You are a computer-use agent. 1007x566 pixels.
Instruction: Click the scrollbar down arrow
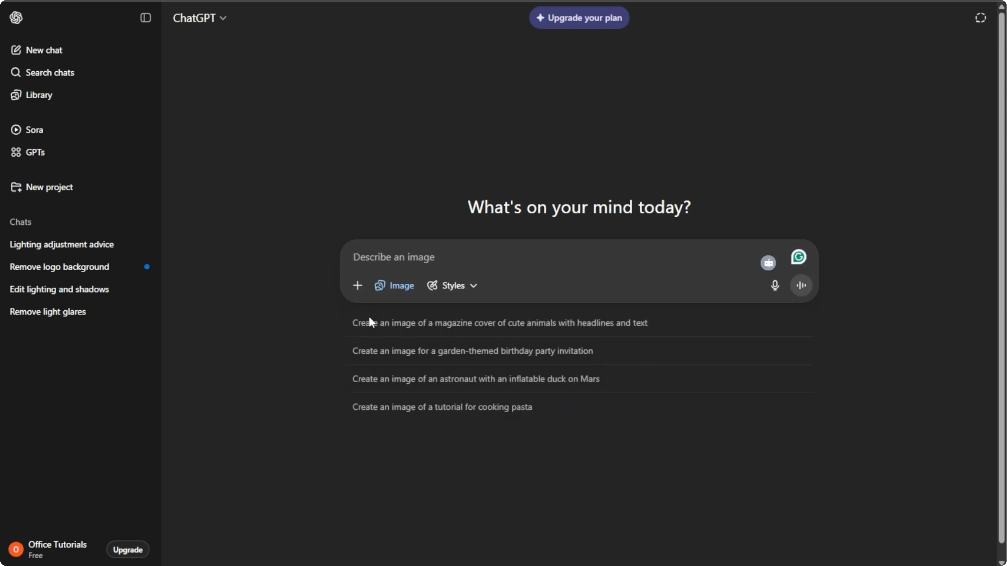[x=1001, y=562]
